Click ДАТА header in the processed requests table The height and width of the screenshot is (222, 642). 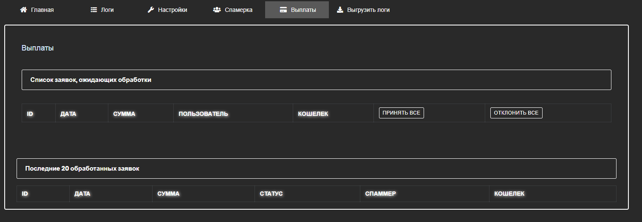82,194
